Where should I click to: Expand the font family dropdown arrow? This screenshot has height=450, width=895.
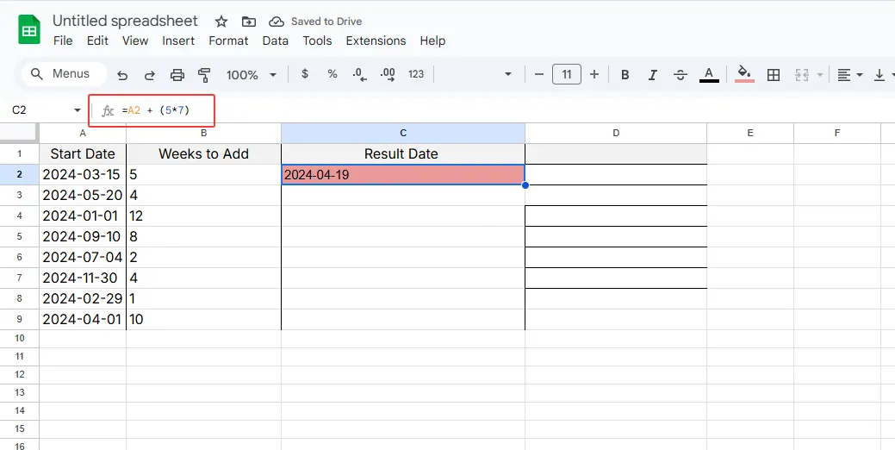[508, 75]
